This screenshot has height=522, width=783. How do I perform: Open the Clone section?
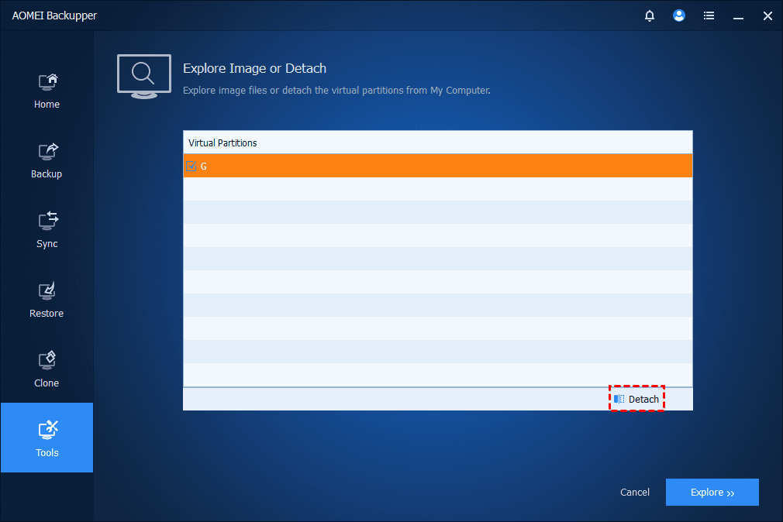click(47, 369)
